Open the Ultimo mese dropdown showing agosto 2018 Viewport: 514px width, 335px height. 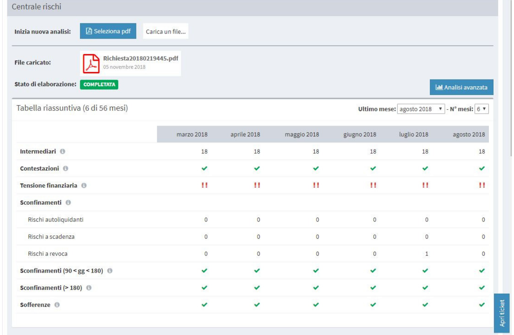pos(421,109)
